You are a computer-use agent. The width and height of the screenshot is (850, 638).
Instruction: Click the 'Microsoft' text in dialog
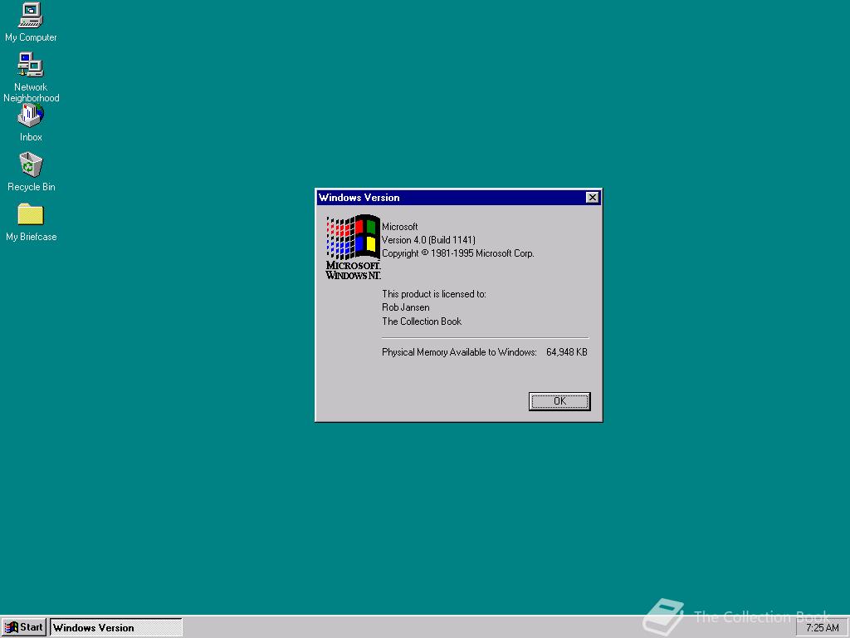(x=399, y=227)
